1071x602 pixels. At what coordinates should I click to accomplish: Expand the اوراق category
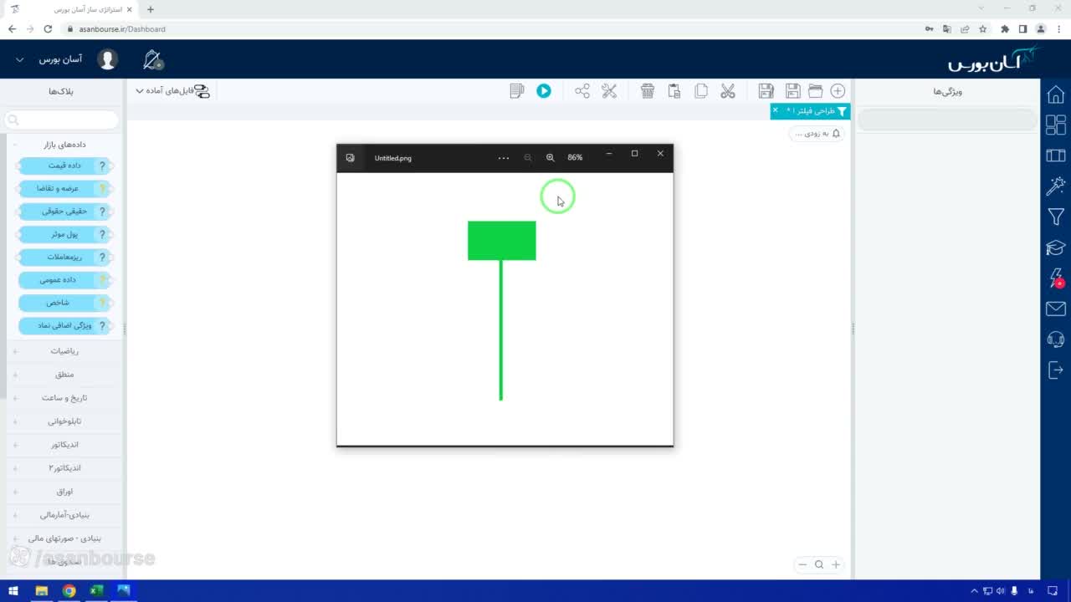[x=63, y=492]
